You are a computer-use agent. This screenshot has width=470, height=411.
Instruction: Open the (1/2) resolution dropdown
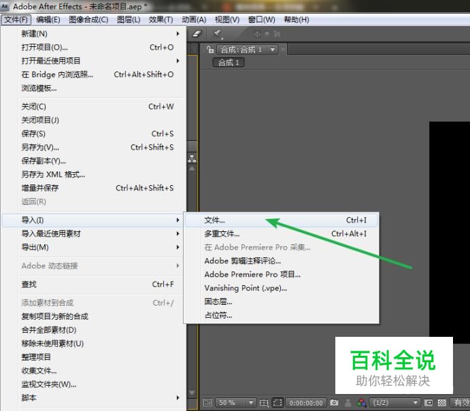(395, 402)
